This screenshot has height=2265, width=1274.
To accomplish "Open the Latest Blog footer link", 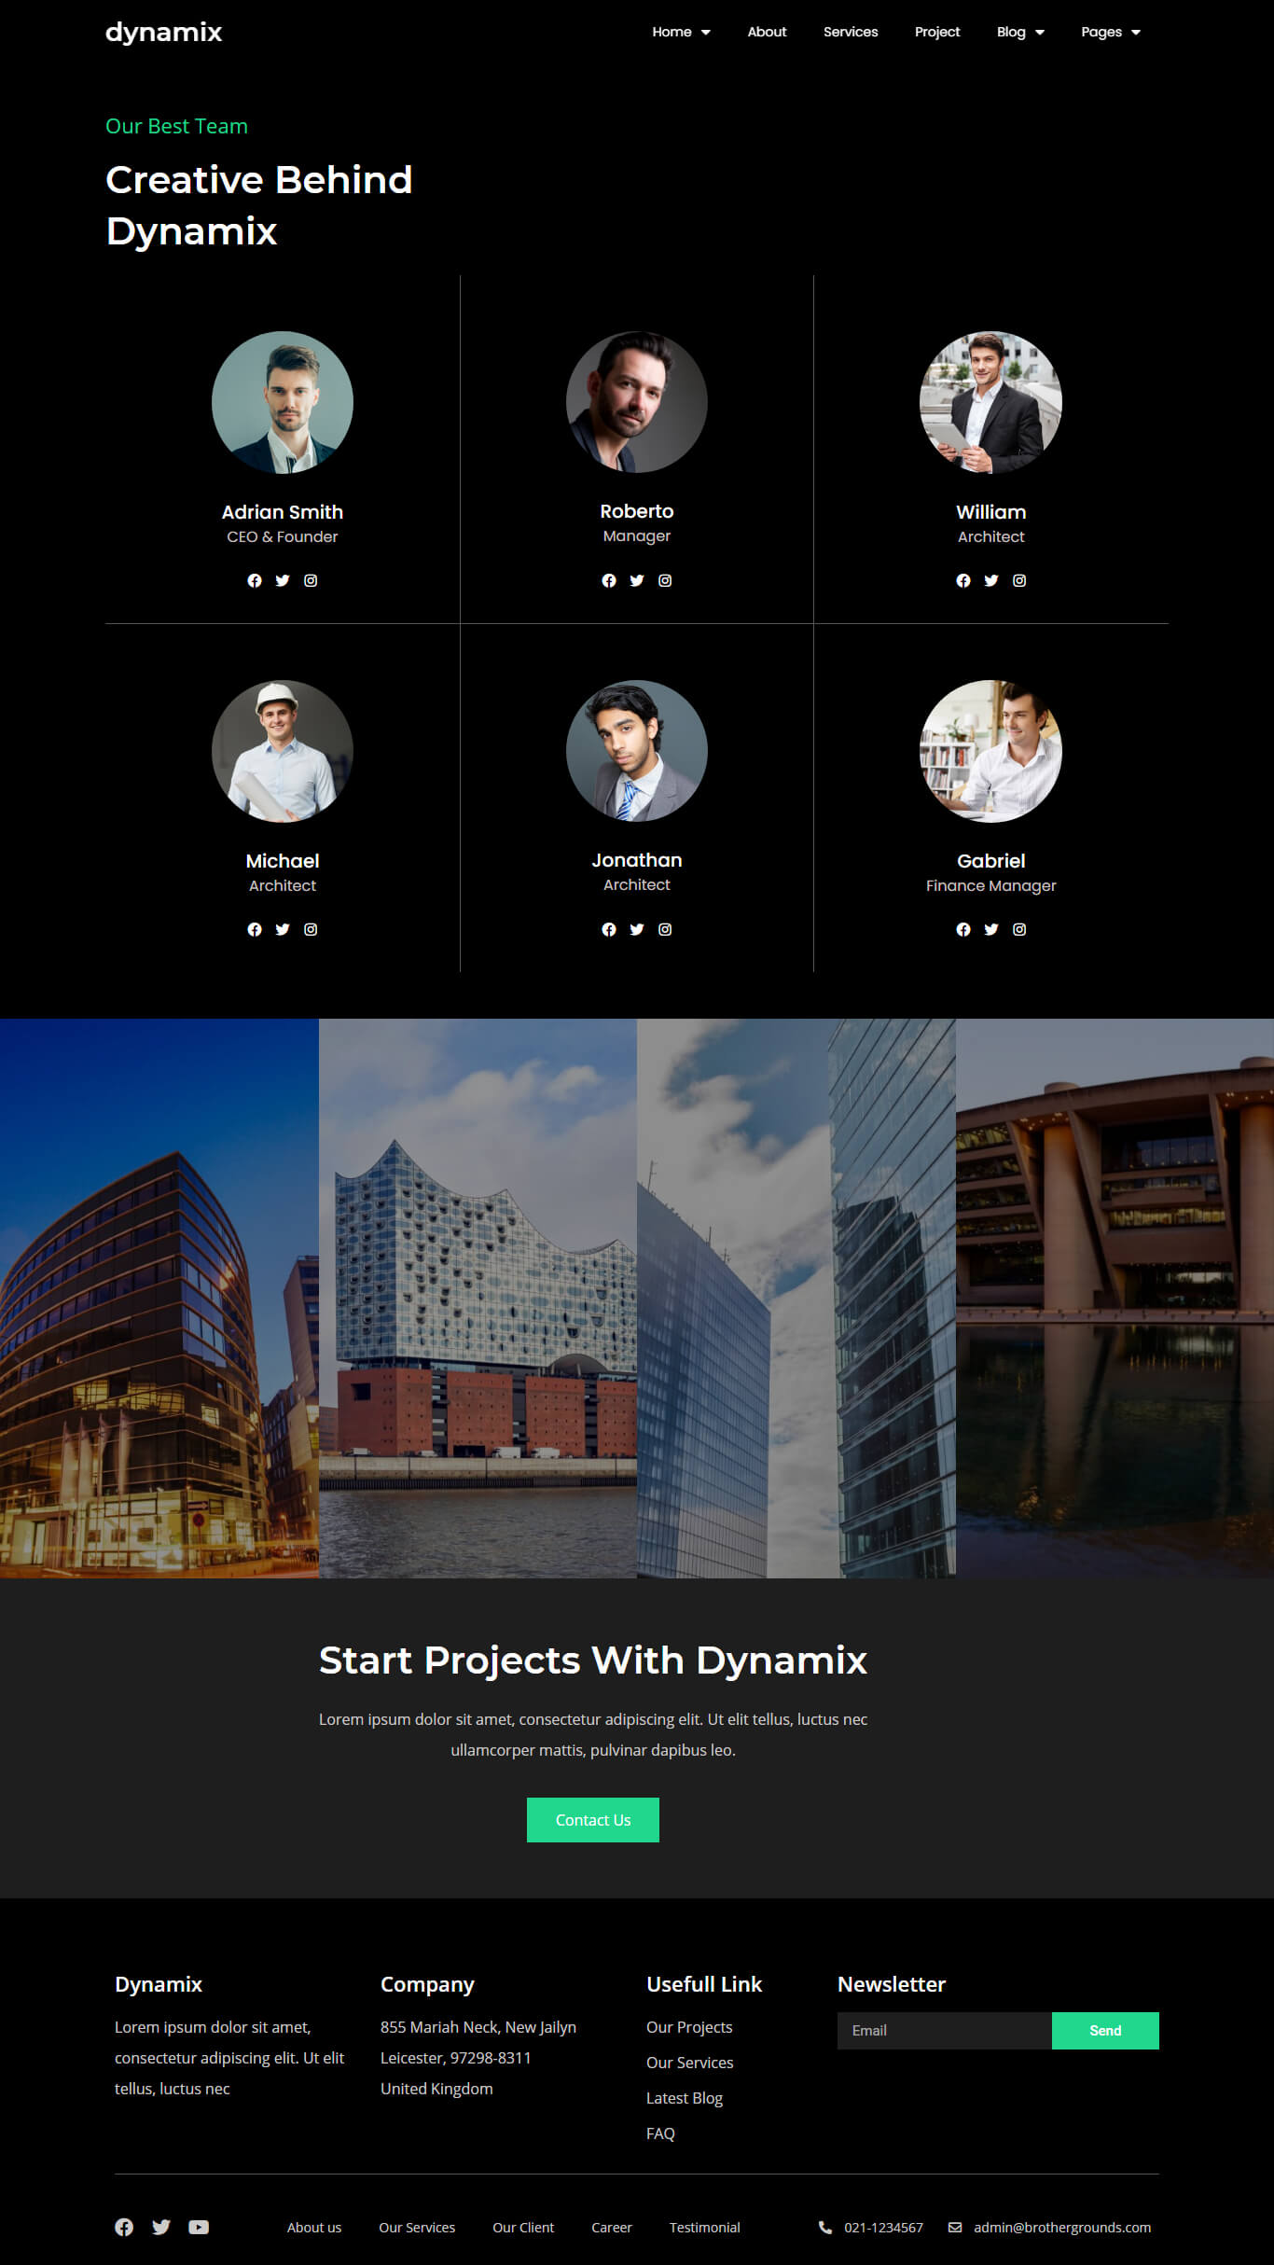I will coord(685,2098).
